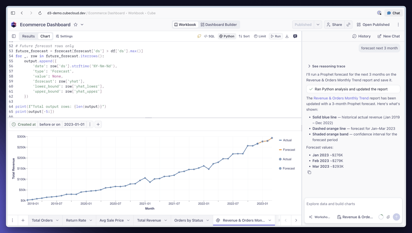Download results icon

(x=287, y=36)
